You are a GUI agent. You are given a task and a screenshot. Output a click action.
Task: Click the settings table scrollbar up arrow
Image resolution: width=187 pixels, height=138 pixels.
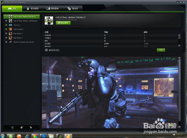click(180, 35)
